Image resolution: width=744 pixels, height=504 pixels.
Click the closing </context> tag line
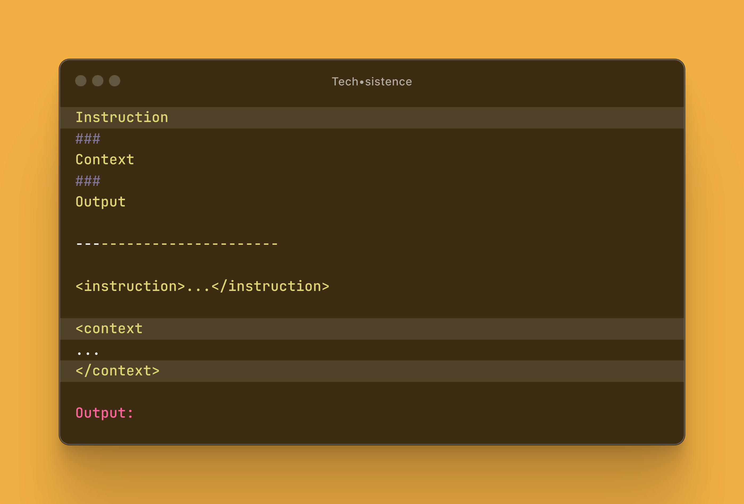pos(117,371)
